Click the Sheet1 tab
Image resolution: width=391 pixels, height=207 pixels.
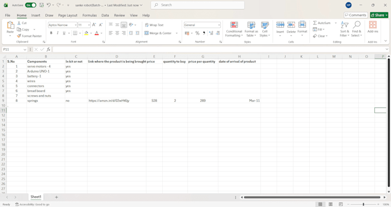pos(36,197)
